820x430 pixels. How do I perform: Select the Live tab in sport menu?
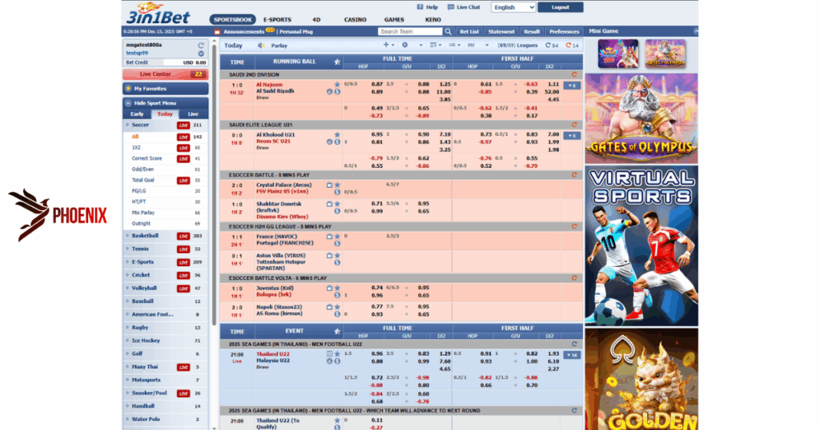tap(193, 113)
